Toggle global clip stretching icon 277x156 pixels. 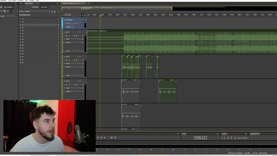[80, 15]
